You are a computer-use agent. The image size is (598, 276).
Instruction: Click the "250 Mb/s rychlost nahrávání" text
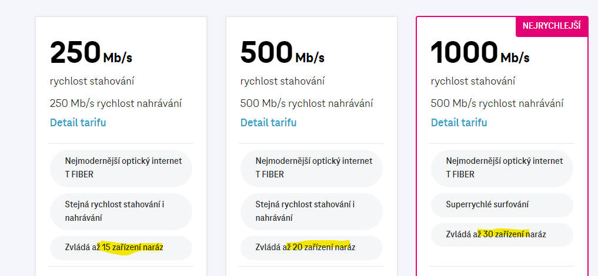tap(116, 103)
